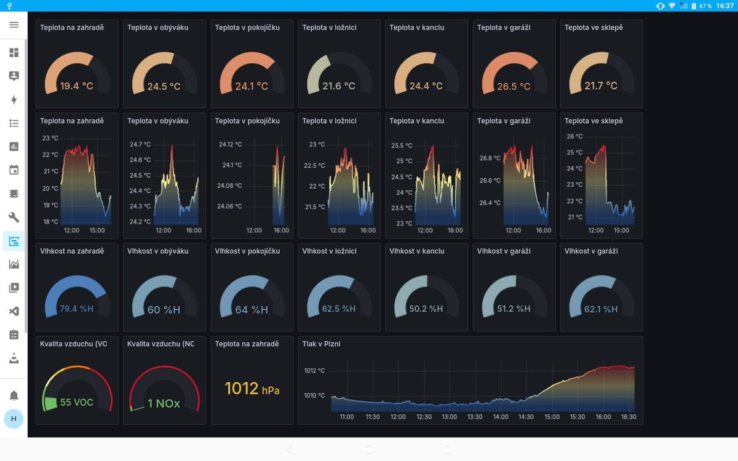738x461 pixels.
Task: Click the 50.2 %H office humidity value
Action: click(426, 309)
